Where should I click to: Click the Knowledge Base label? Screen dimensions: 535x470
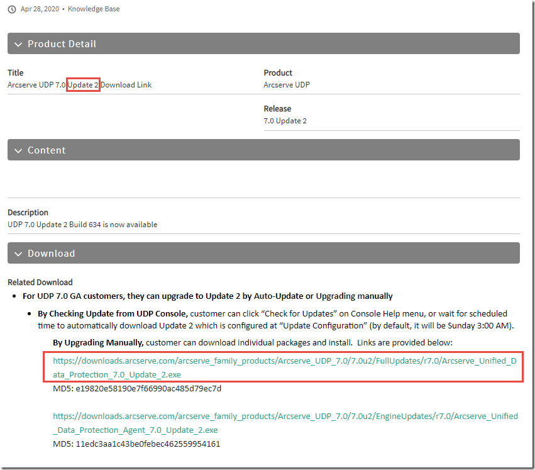click(94, 9)
